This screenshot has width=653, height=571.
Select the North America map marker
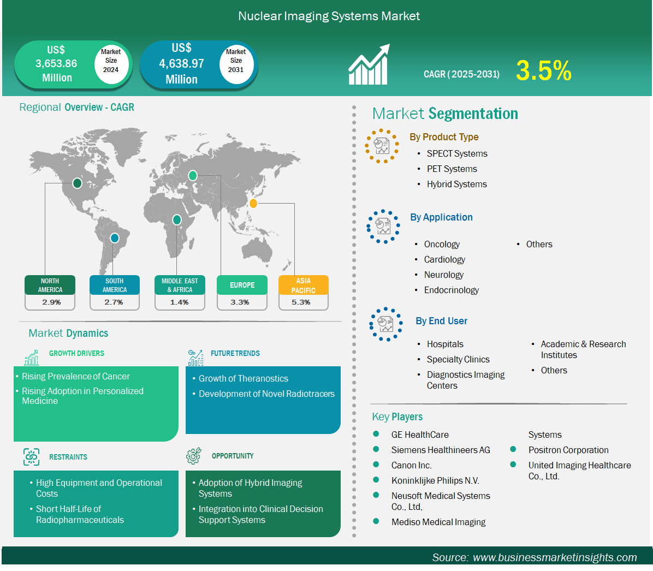(78, 183)
